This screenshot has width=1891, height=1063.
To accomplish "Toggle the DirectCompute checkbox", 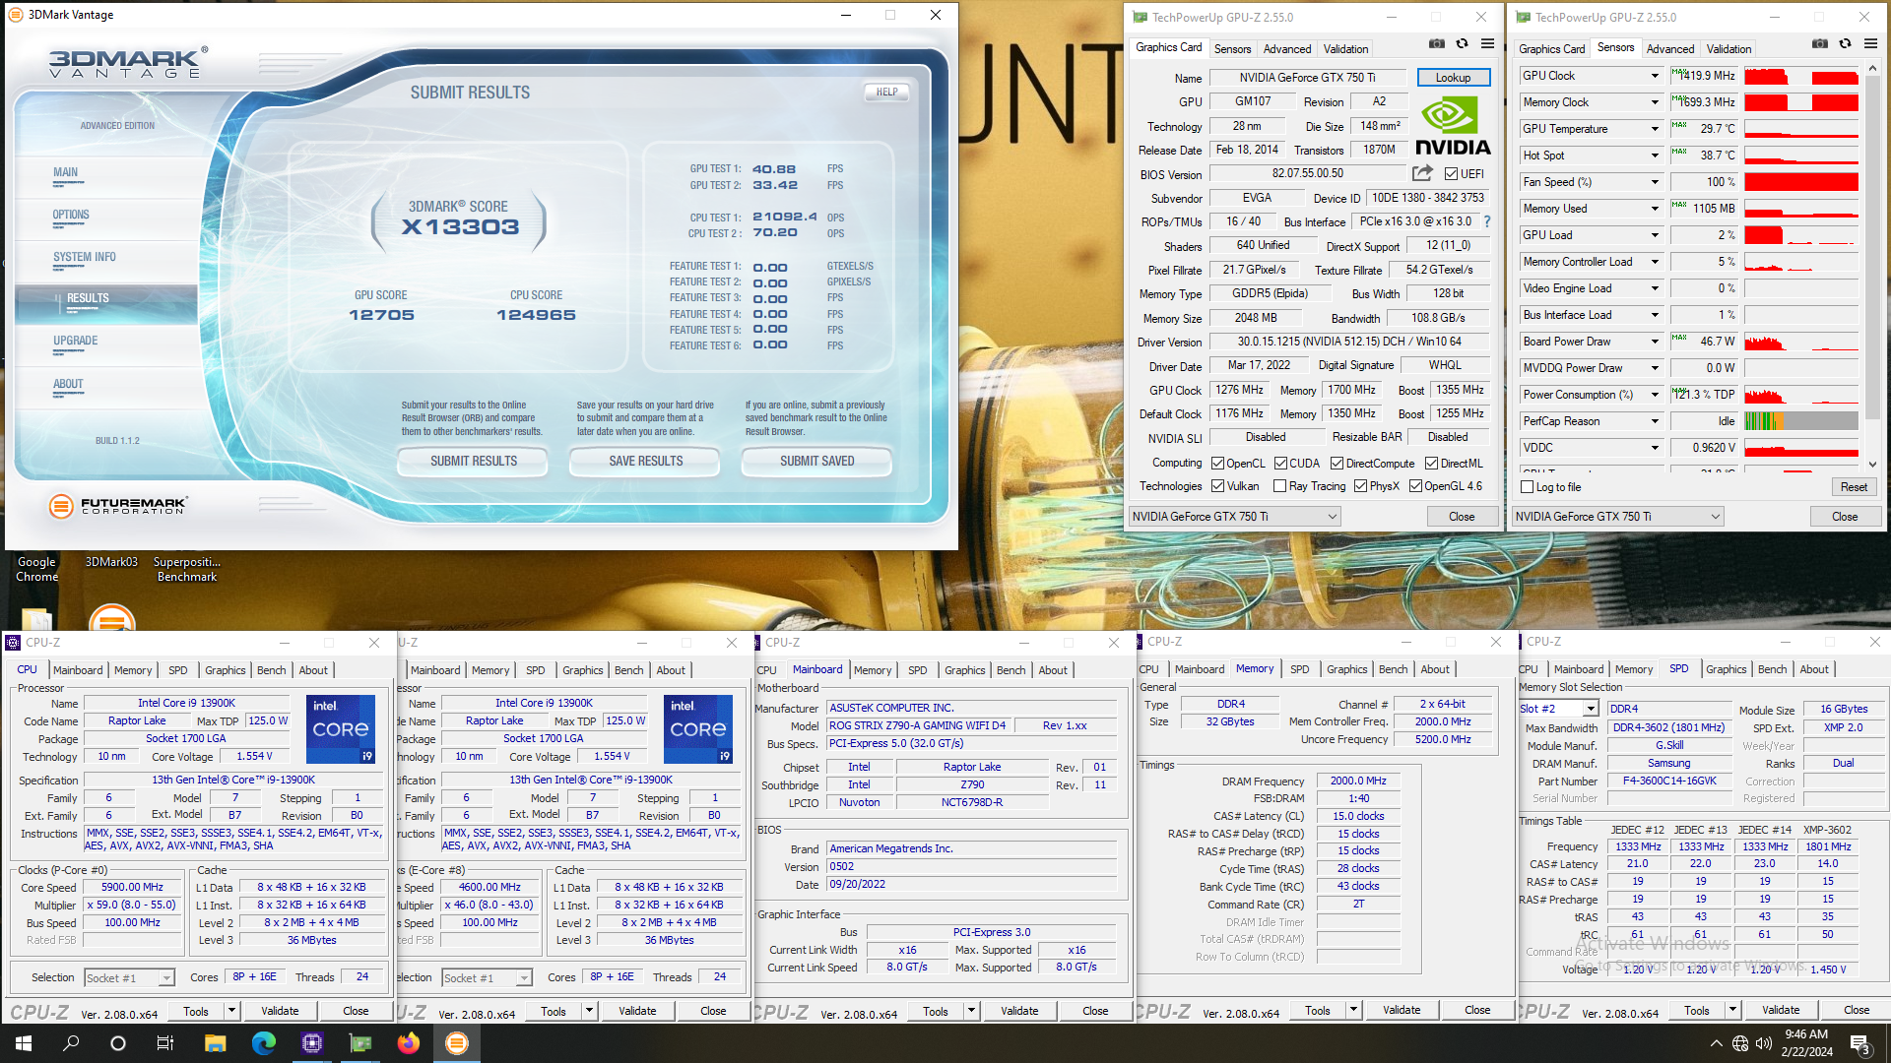I will 1337,464.
